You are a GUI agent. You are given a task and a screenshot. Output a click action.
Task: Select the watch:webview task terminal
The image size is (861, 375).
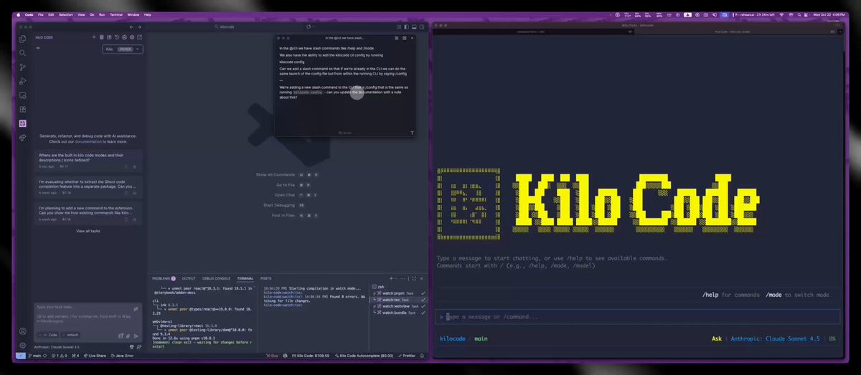(398, 306)
